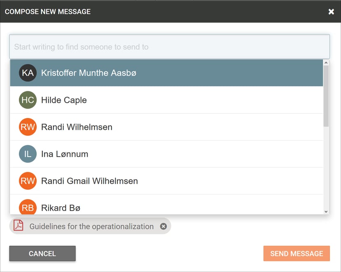The image size is (341, 272).
Task: Click the recipient list scrollbar thumb
Action: (x=326, y=96)
